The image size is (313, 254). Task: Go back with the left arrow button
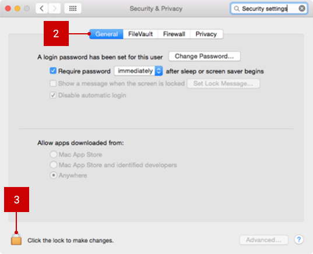click(x=42, y=8)
